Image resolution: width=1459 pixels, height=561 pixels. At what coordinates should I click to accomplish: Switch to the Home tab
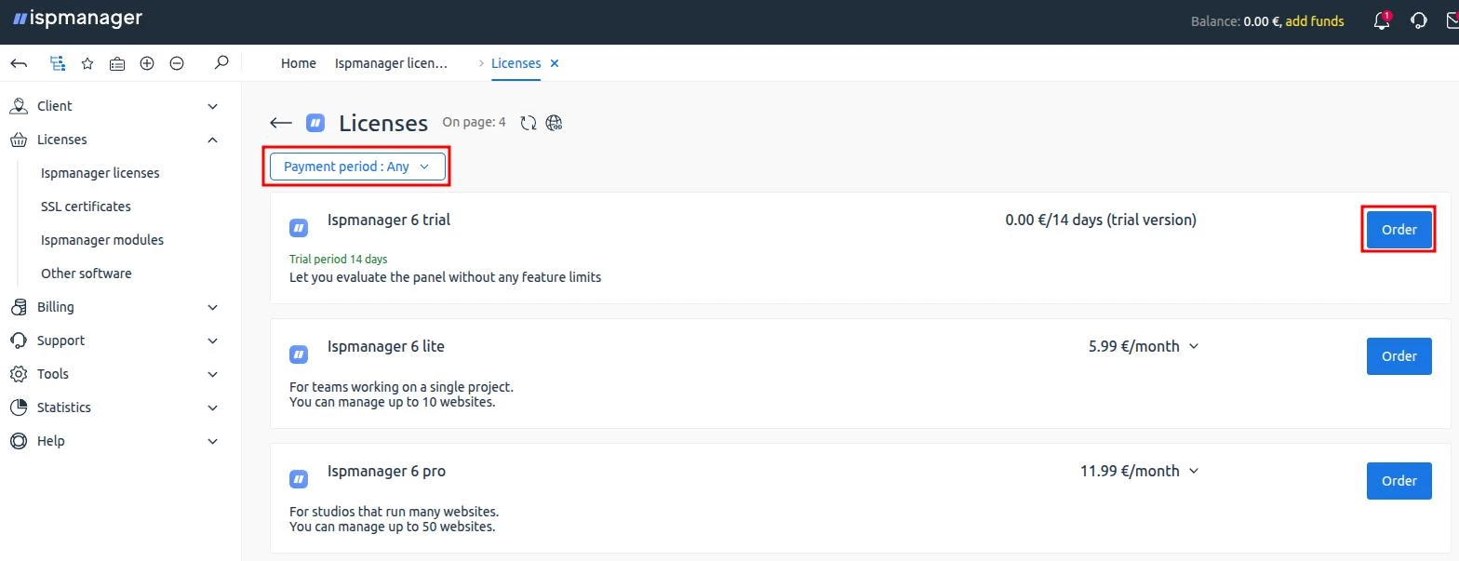[299, 63]
